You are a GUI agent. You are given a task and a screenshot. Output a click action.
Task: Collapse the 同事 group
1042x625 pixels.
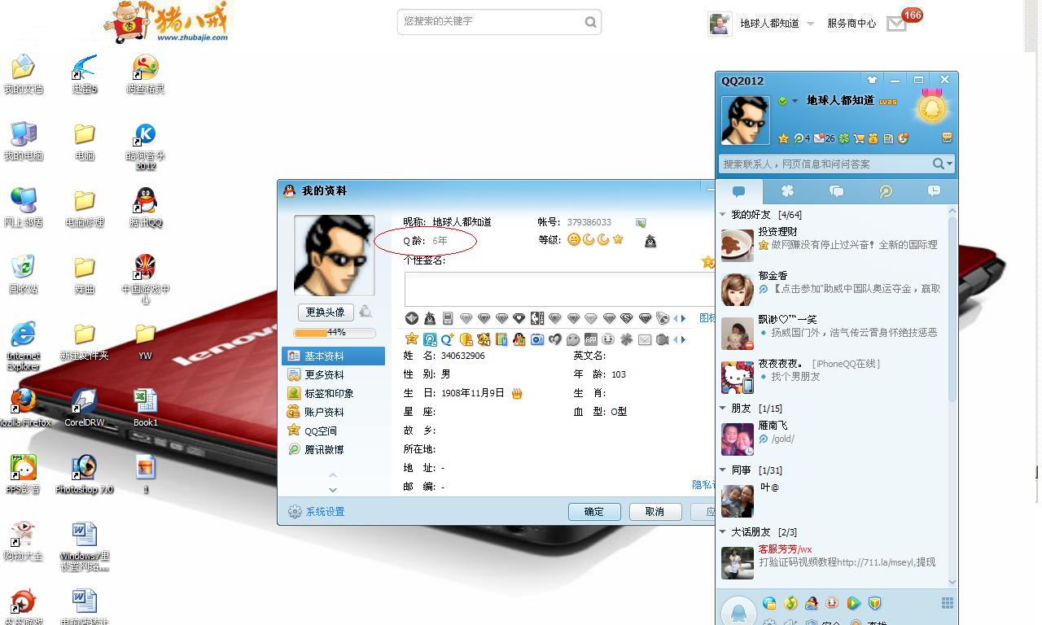722,470
